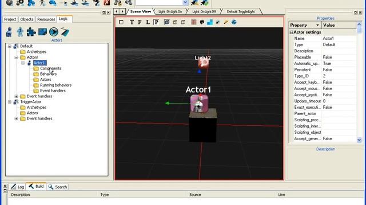This screenshot has width=366, height=205.
Task: Select the Scene View tab
Action: click(x=141, y=11)
